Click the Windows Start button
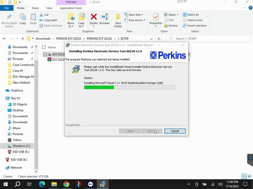This screenshot has width=253, height=189. 6,184
